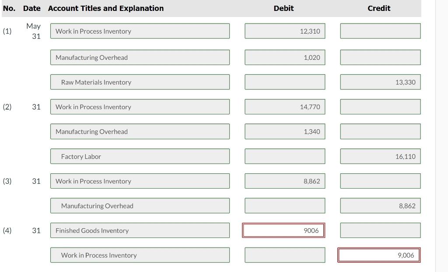Screen dimensions: 448x272
Task: Click the Credit column header
Action: click(379, 8)
